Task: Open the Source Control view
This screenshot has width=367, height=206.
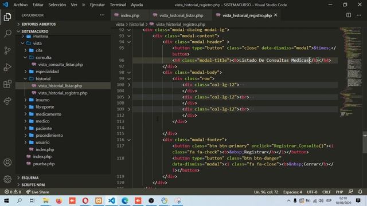Action: (x=7, y=50)
